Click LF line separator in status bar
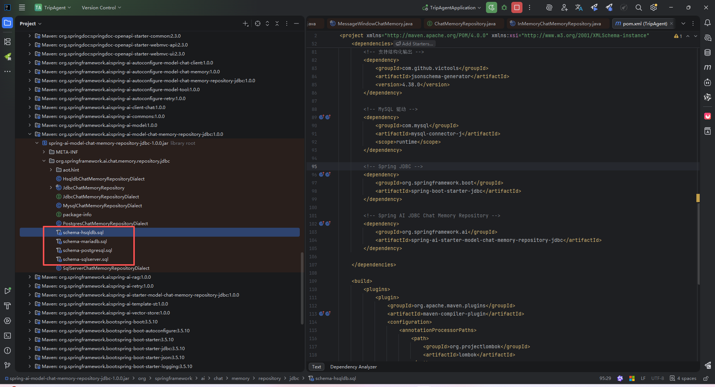Screen dimensions: 715x387 643,378
